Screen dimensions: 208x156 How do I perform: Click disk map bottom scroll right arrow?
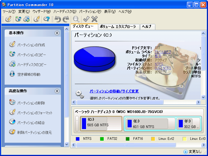[x=203, y=145]
